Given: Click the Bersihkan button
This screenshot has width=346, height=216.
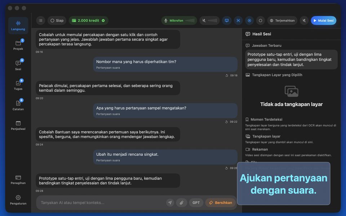Looking at the screenshot, I should tap(221, 203).
